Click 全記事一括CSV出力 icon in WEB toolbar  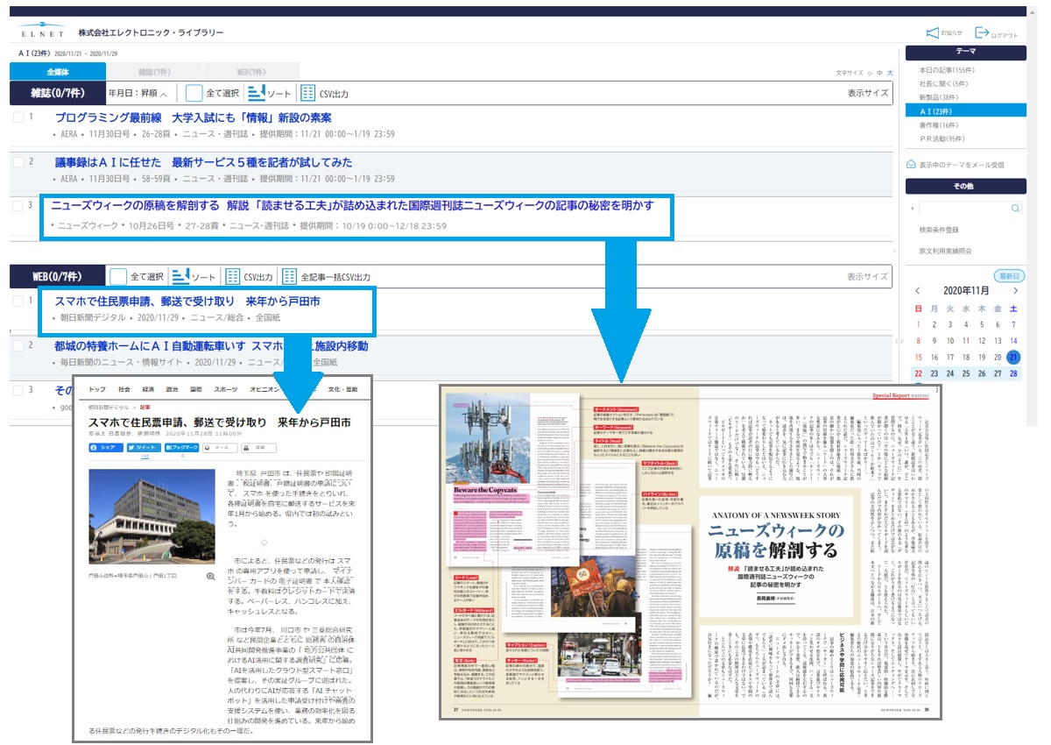(x=290, y=277)
